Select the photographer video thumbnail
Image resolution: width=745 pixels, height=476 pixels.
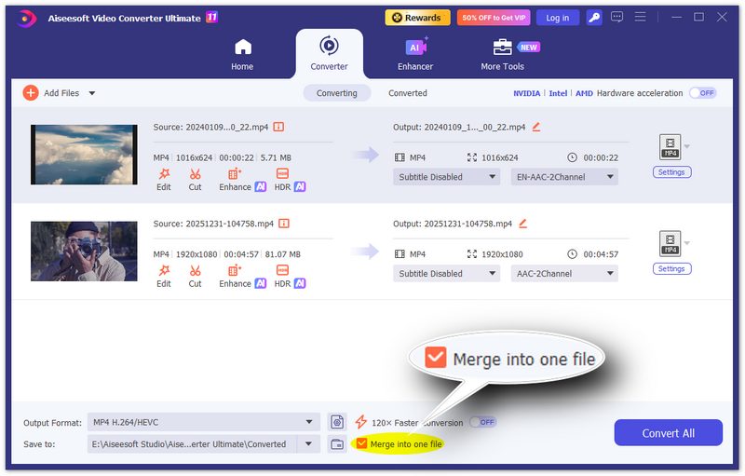(x=71, y=251)
